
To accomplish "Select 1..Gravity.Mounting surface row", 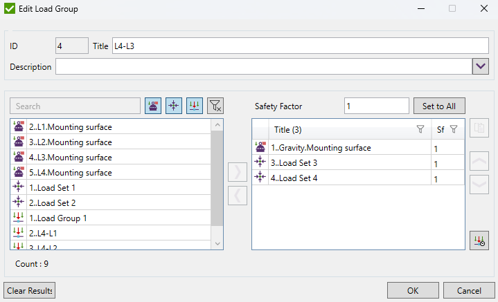I will pos(321,148).
